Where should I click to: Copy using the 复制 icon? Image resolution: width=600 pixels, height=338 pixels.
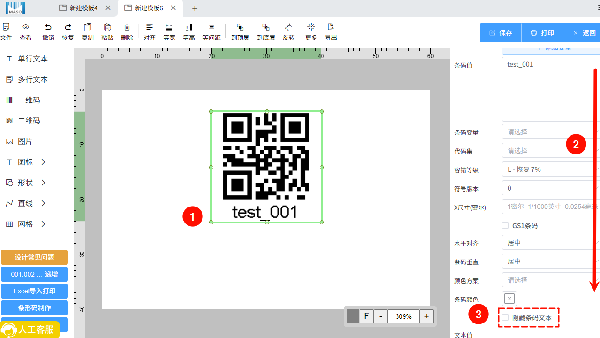88,32
